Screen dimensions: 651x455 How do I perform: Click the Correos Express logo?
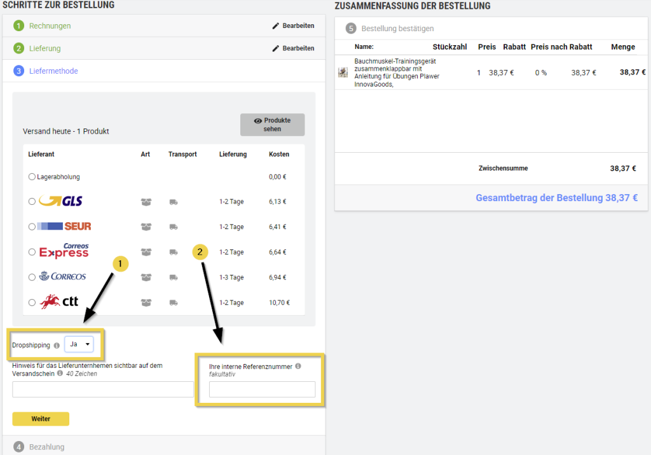click(64, 251)
